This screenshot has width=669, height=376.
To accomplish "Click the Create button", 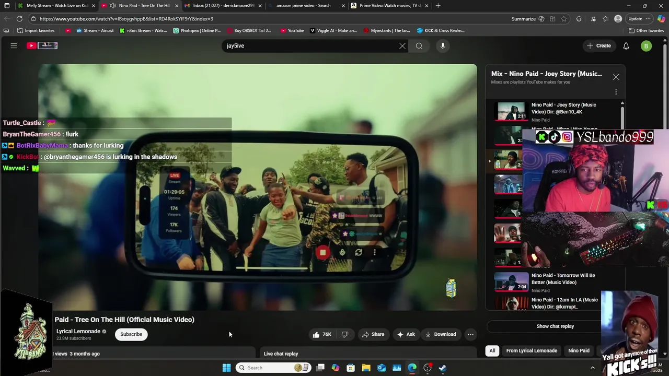I will [x=598, y=46].
